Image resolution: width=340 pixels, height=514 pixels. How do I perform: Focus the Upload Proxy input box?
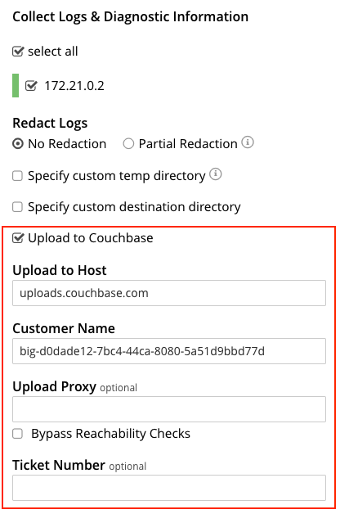pyautogui.click(x=169, y=409)
